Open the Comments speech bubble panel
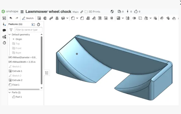This screenshot has height=114, width=181. [x=4, y=31]
